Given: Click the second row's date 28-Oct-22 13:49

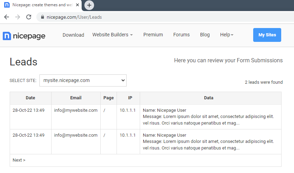Looking at the screenshot, I should click(x=28, y=135).
